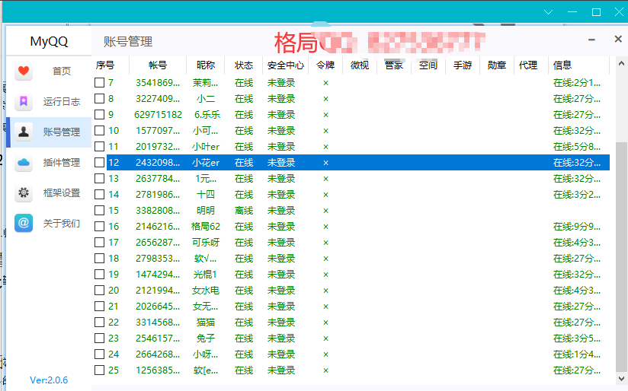Select the nickname 小二 cell

pyautogui.click(x=206, y=99)
